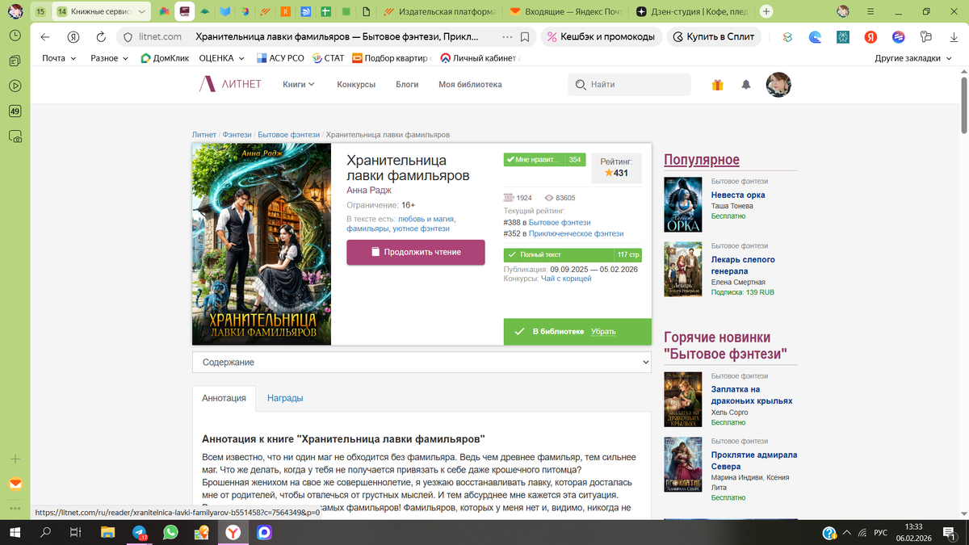Open browser history clock icon in sidebar
Screen dimensions: 969x545
[x=15, y=36]
